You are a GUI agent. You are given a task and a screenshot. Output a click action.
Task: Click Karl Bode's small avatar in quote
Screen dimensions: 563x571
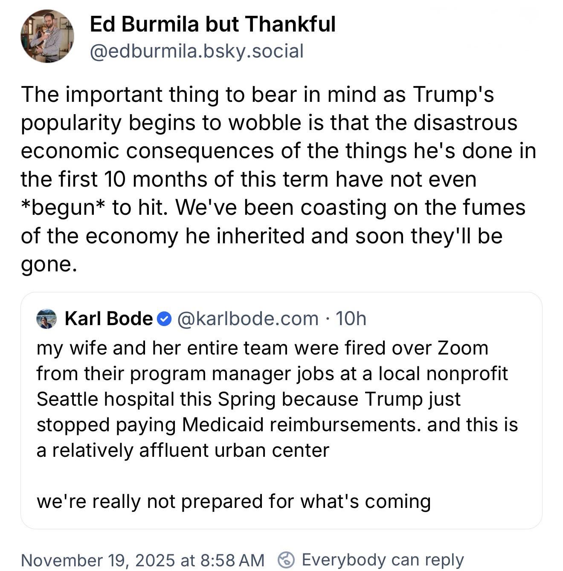pyautogui.click(x=46, y=319)
